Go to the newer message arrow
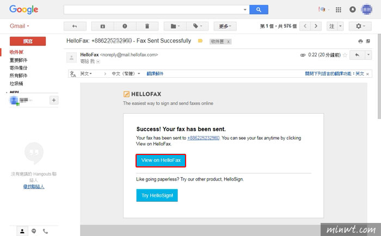The height and width of the screenshot is (236, 381). [305, 26]
